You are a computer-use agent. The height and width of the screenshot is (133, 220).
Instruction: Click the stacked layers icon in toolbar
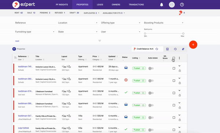tap(183, 49)
